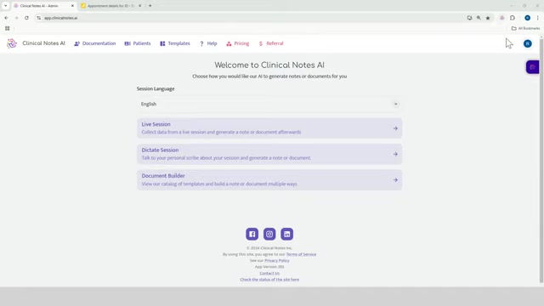The width and height of the screenshot is (544, 306).
Task: Open the site information icon in address bar
Action: [x=38, y=18]
